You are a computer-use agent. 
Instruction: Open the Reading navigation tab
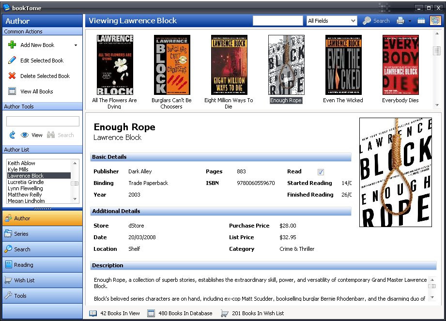[x=43, y=265]
